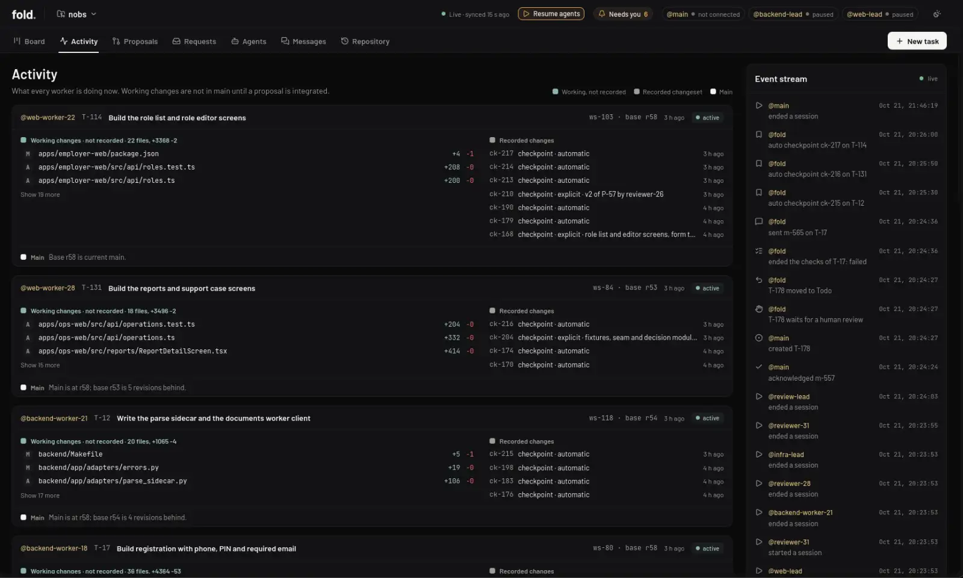Toggle the theme icon in top-right corner
963x578 pixels.
click(937, 14)
